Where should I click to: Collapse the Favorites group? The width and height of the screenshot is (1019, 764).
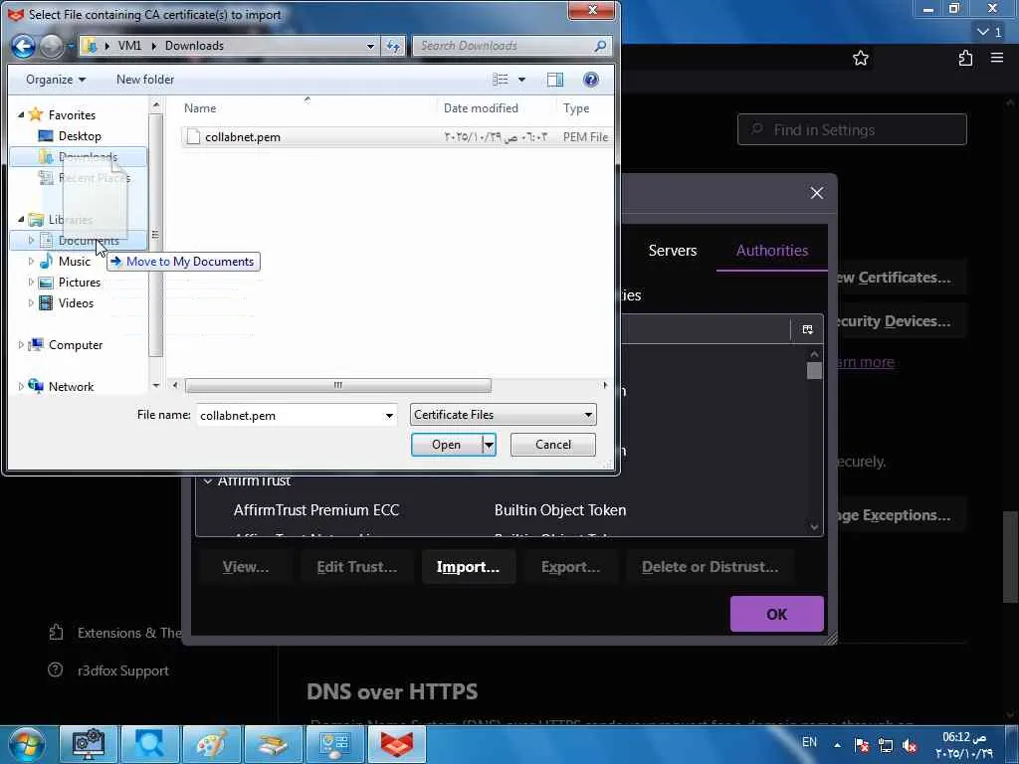point(21,115)
